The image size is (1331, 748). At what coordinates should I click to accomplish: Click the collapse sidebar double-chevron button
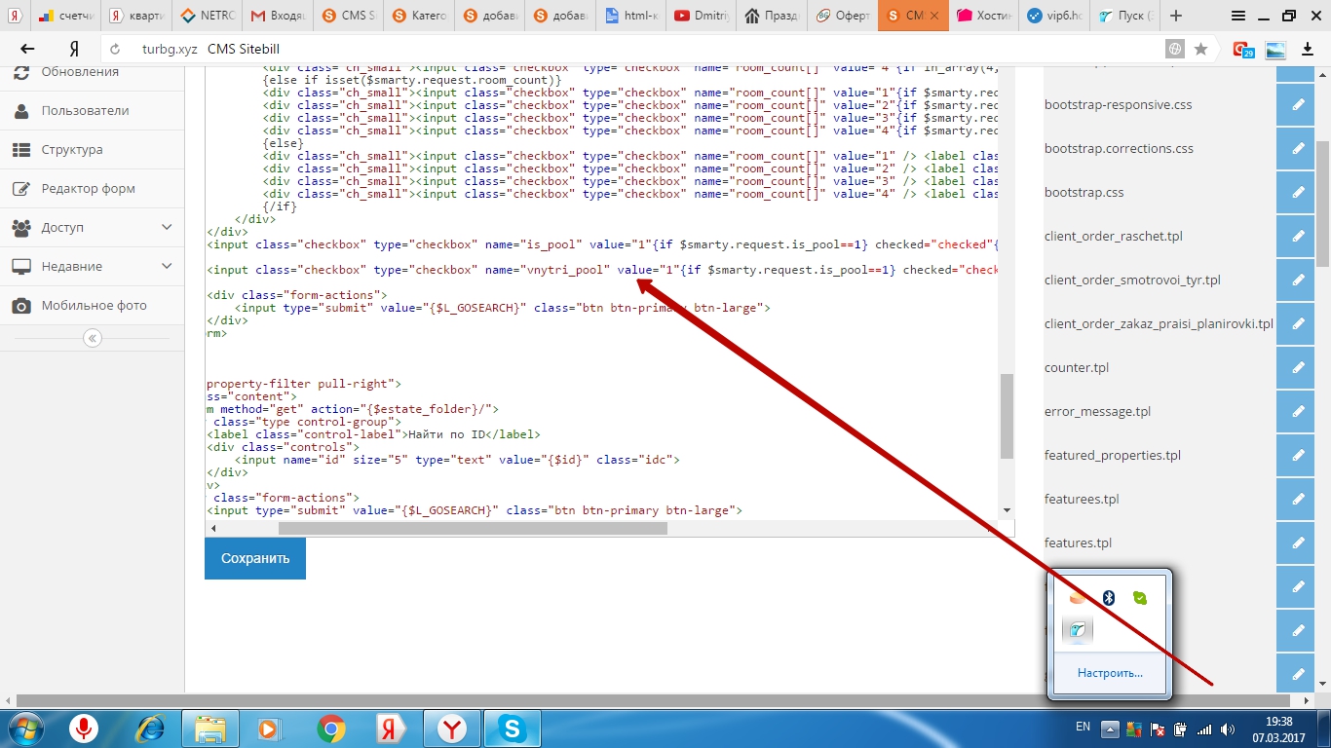click(x=93, y=338)
